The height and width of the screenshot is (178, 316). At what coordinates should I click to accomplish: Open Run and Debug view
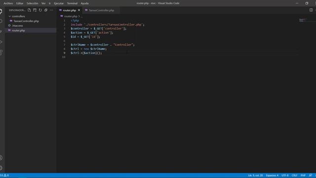tap(1, 42)
